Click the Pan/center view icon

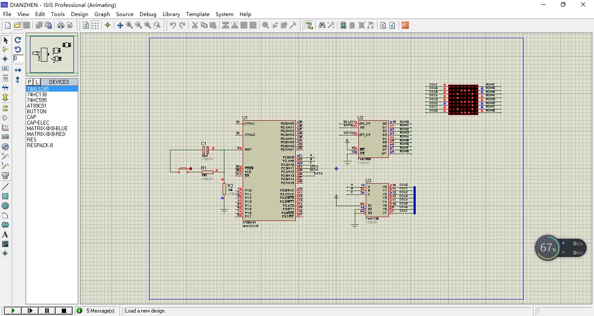coord(120,25)
